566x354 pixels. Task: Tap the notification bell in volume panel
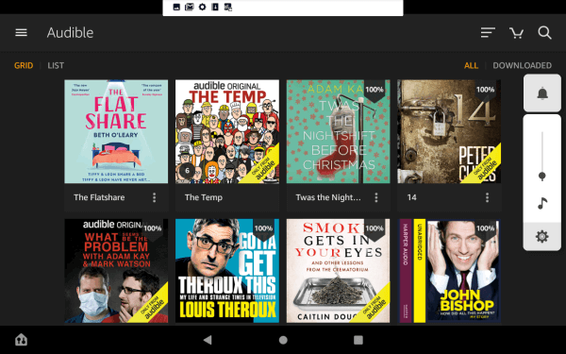(x=542, y=93)
